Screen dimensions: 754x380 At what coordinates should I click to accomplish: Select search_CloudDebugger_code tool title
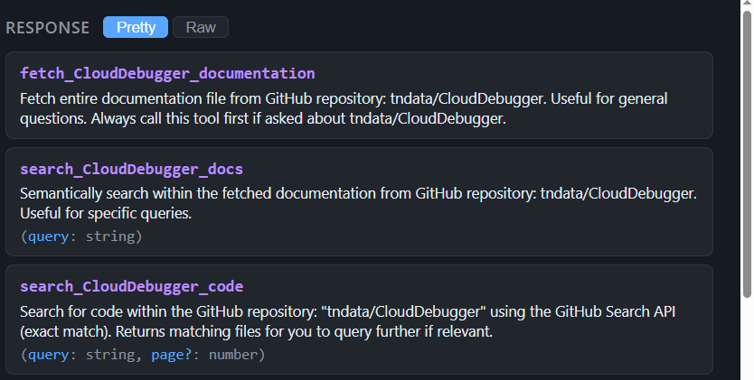point(131,286)
